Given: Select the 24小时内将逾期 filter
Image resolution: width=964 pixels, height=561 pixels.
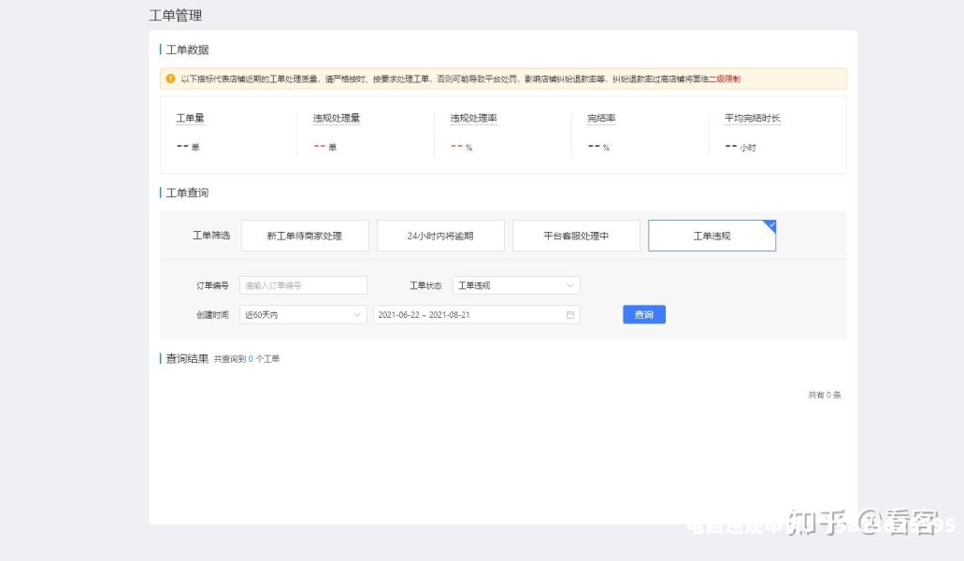Looking at the screenshot, I should (440, 237).
